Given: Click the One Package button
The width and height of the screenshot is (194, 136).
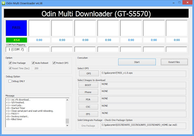Looking at the screenshot, I should (88, 126).
